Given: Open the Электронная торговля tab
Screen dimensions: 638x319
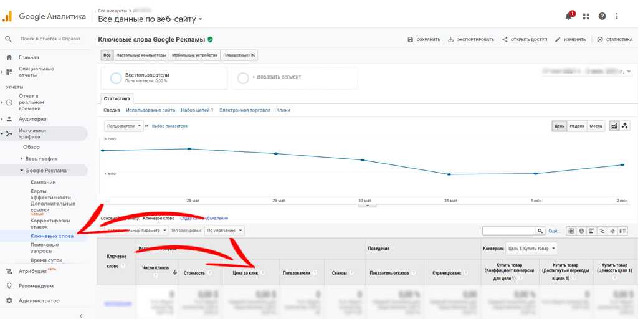Looking at the screenshot, I should (x=244, y=110).
